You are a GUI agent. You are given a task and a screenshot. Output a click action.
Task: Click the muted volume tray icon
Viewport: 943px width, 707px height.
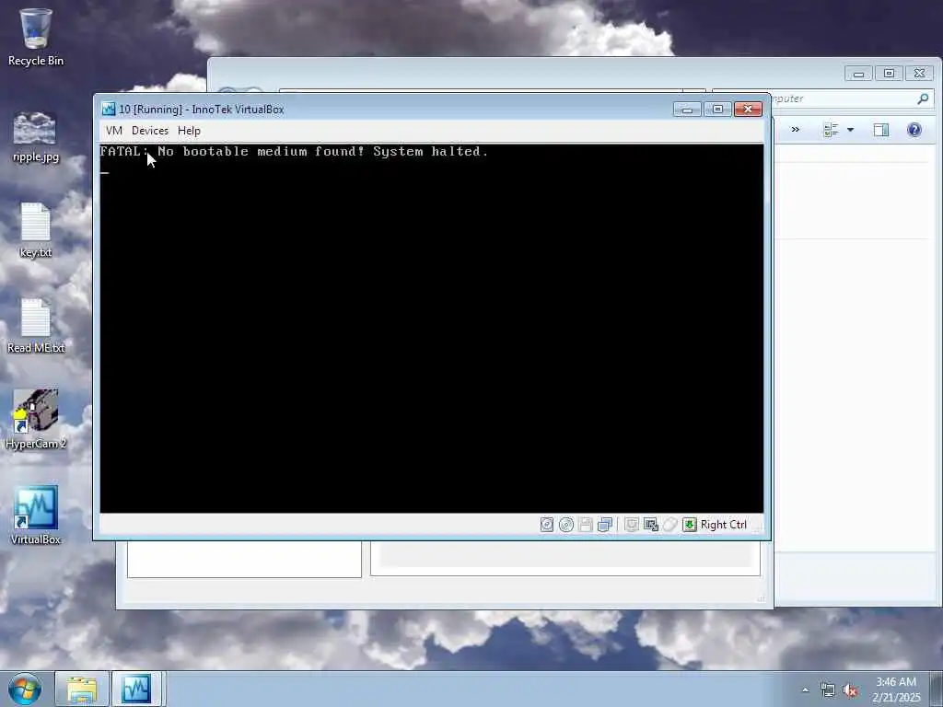(850, 690)
